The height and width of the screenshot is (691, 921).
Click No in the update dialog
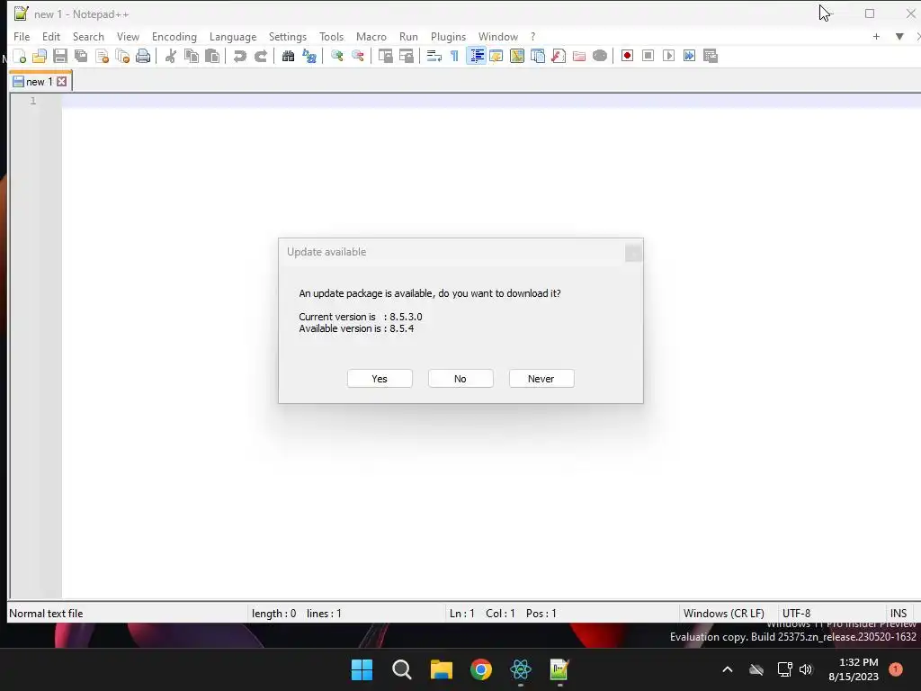[460, 379]
